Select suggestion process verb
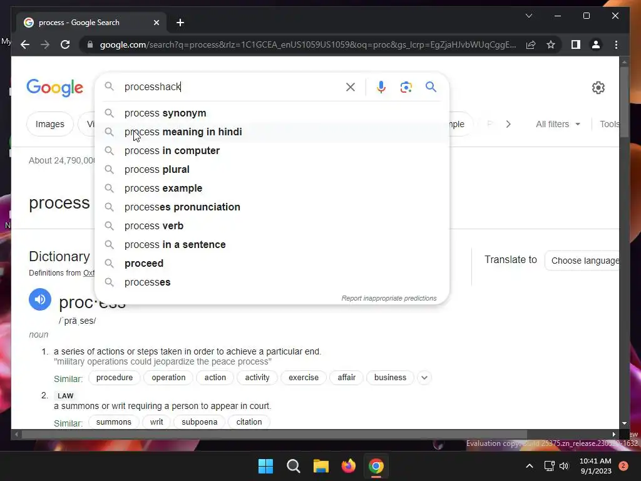The image size is (641, 481). pyautogui.click(x=272, y=225)
